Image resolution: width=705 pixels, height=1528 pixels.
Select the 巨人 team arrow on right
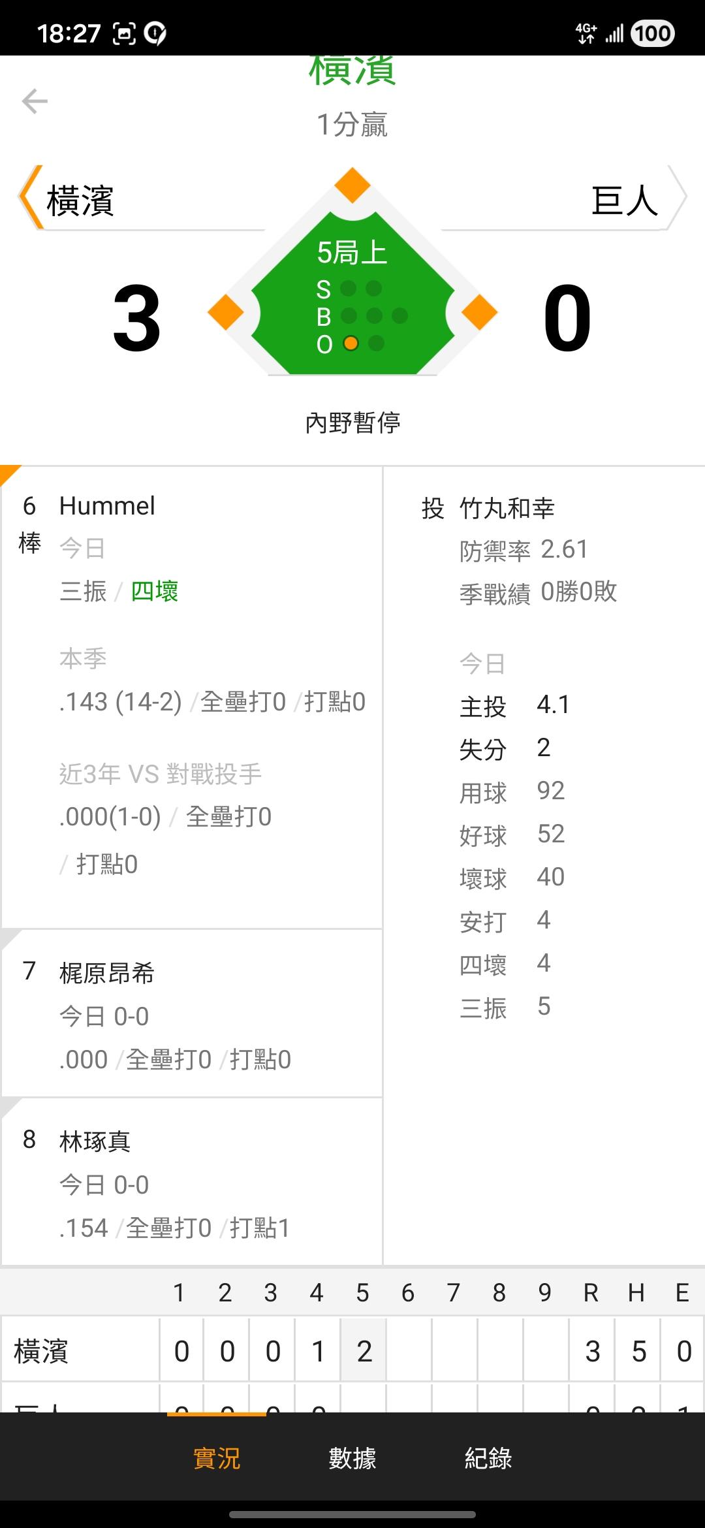676,197
